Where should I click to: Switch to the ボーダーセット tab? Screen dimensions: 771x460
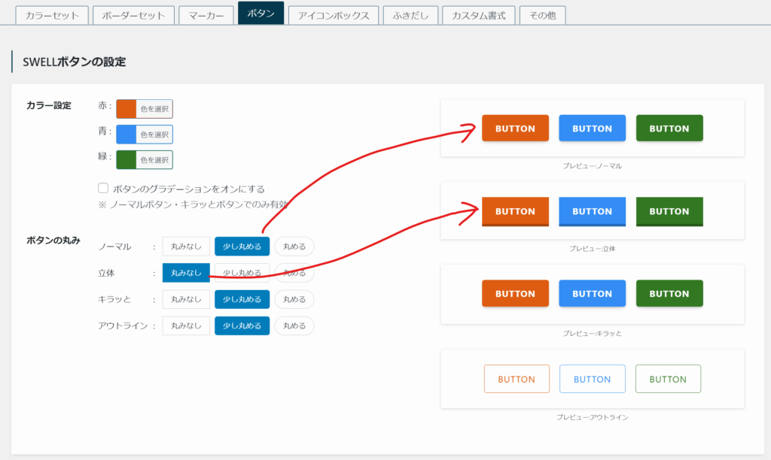click(133, 15)
